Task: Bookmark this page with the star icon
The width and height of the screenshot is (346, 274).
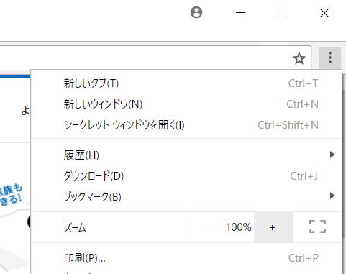Action: pyautogui.click(x=299, y=58)
